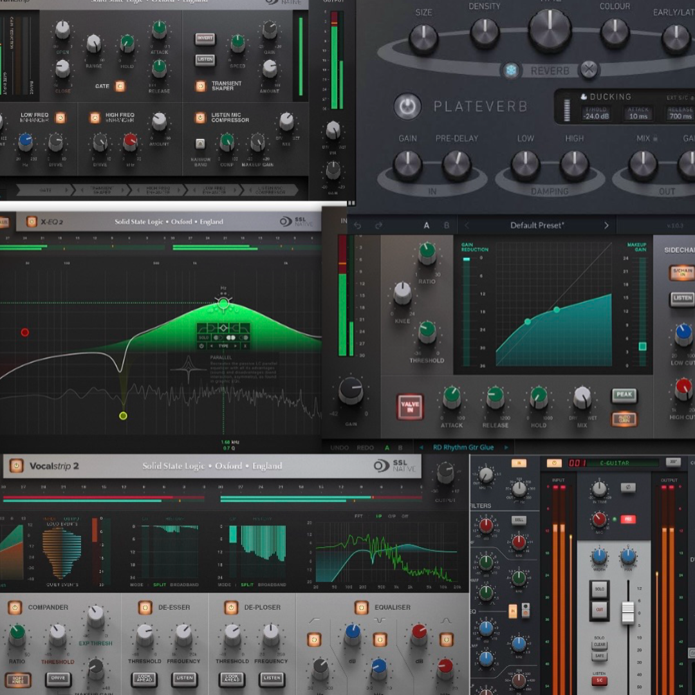
Task: Click the Sidechain Listen button
Action: click(x=682, y=299)
